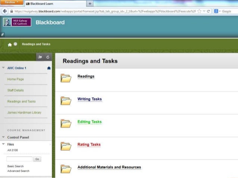Open Additional Materials and Resources link
This screenshot has width=238, height=178.
(x=109, y=167)
